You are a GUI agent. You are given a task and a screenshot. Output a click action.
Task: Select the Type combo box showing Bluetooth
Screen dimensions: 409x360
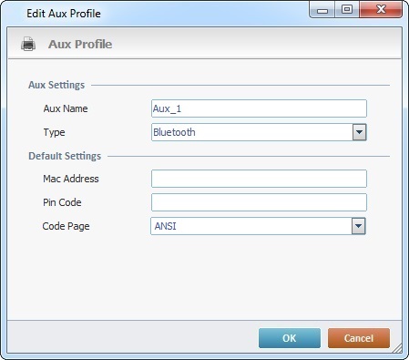[x=259, y=132]
